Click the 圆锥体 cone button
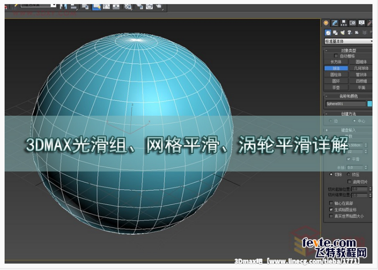 [361, 62]
